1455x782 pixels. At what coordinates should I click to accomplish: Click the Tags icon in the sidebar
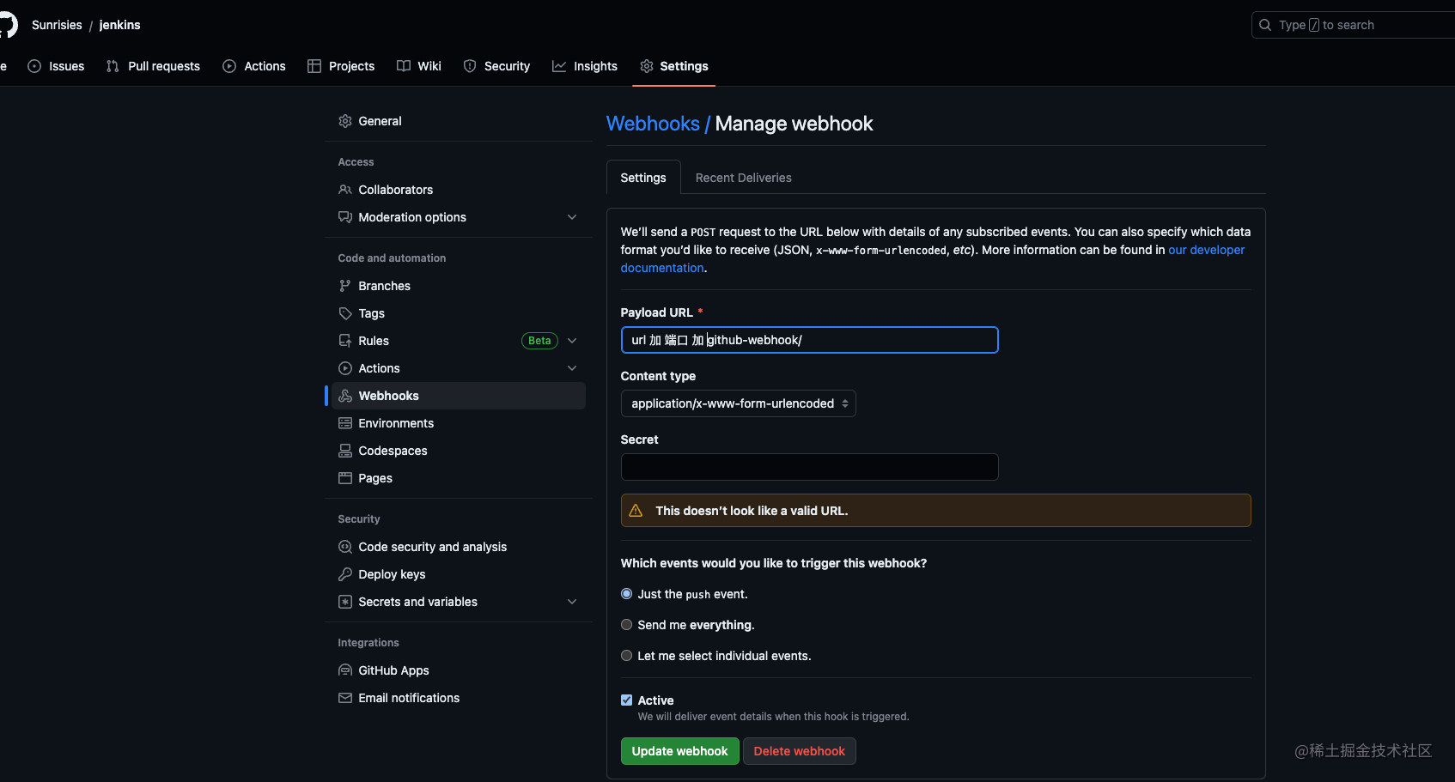345,313
